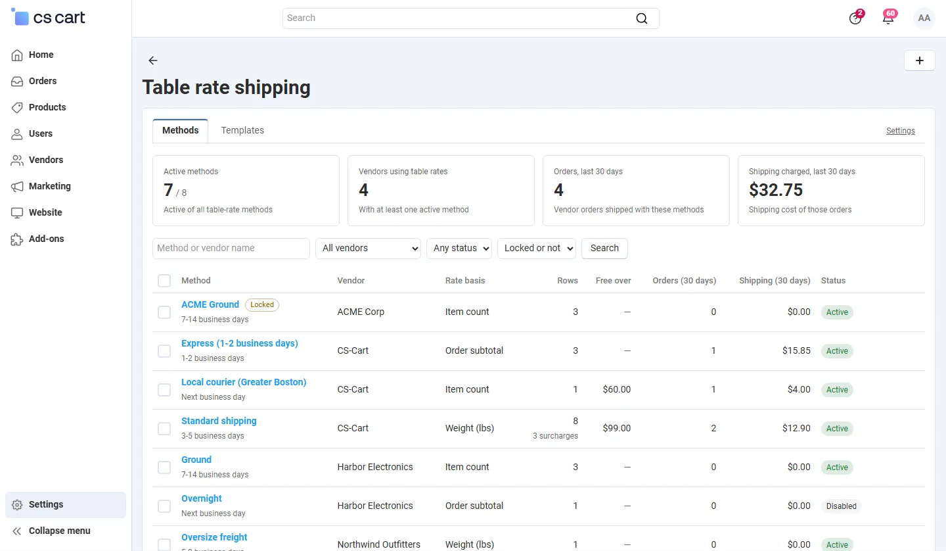The image size is (946, 551).
Task: Tick the Local courier row checkbox
Action: pyautogui.click(x=164, y=390)
